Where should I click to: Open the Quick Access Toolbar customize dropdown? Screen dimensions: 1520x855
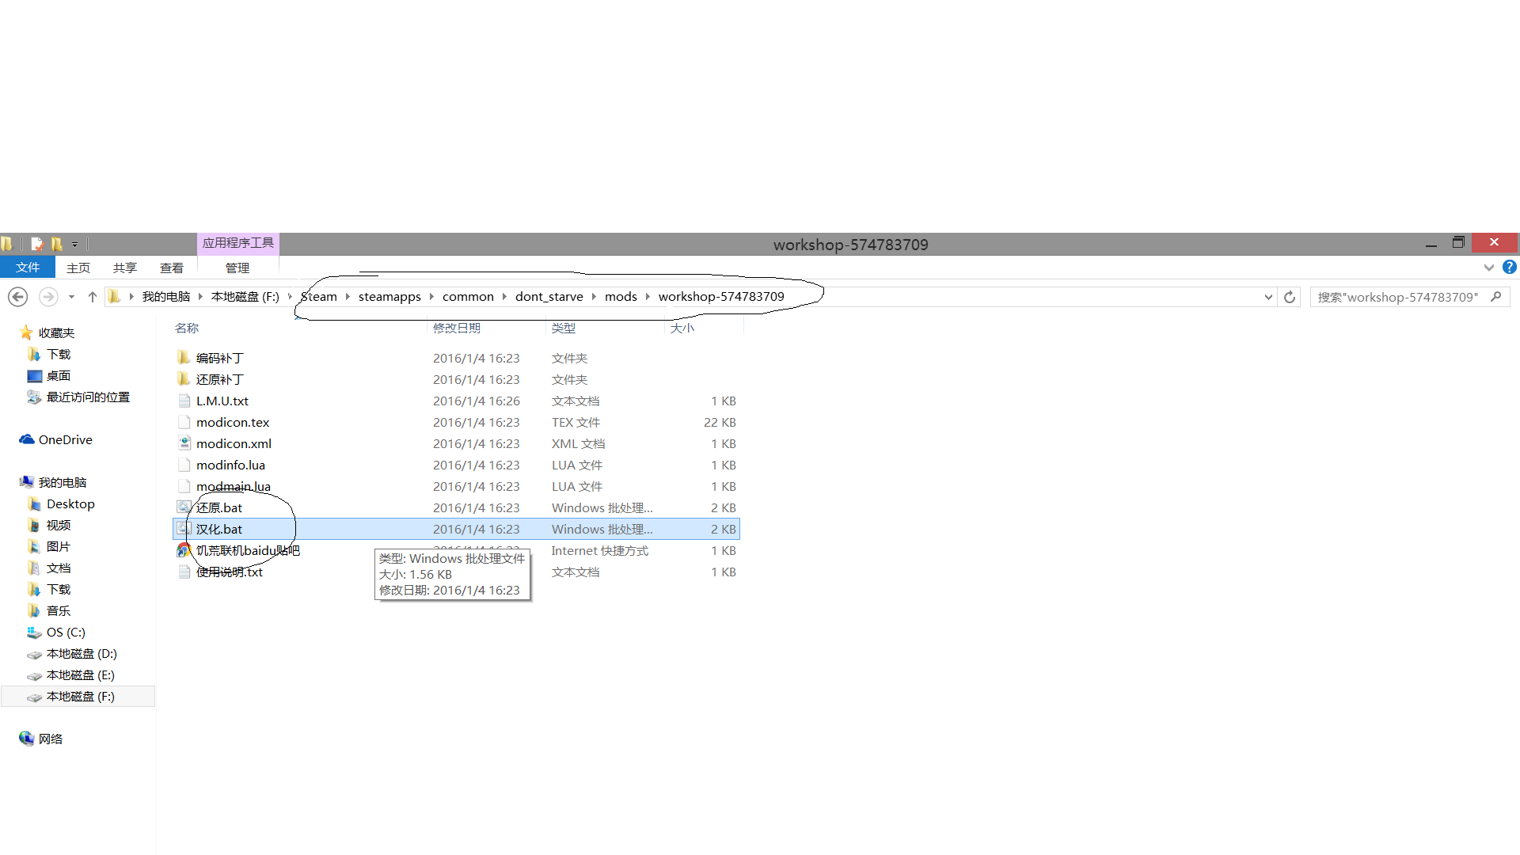pyautogui.click(x=74, y=245)
